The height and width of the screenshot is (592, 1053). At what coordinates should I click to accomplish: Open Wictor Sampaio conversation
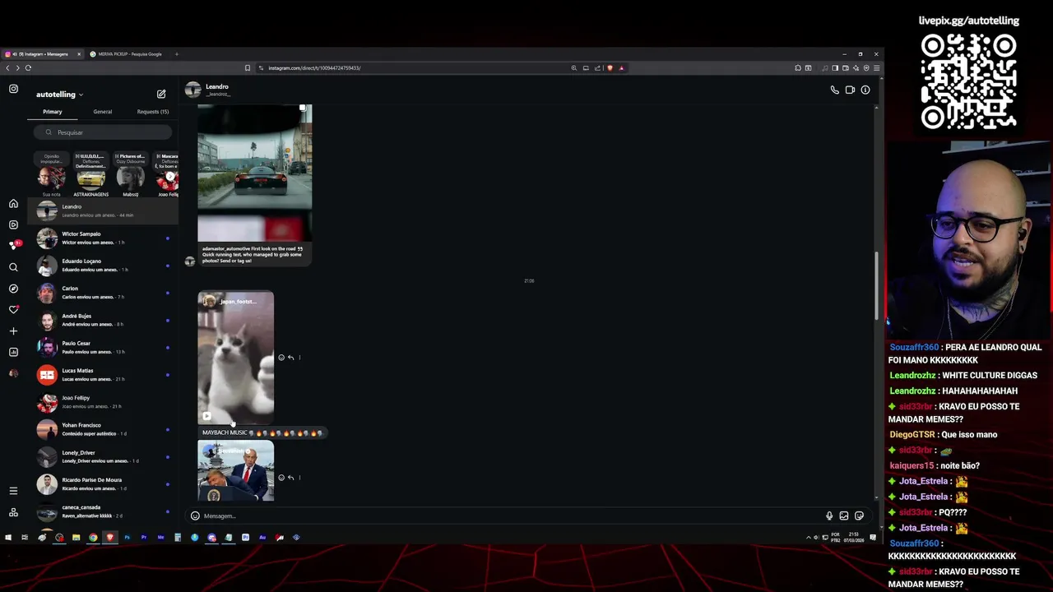tap(104, 238)
